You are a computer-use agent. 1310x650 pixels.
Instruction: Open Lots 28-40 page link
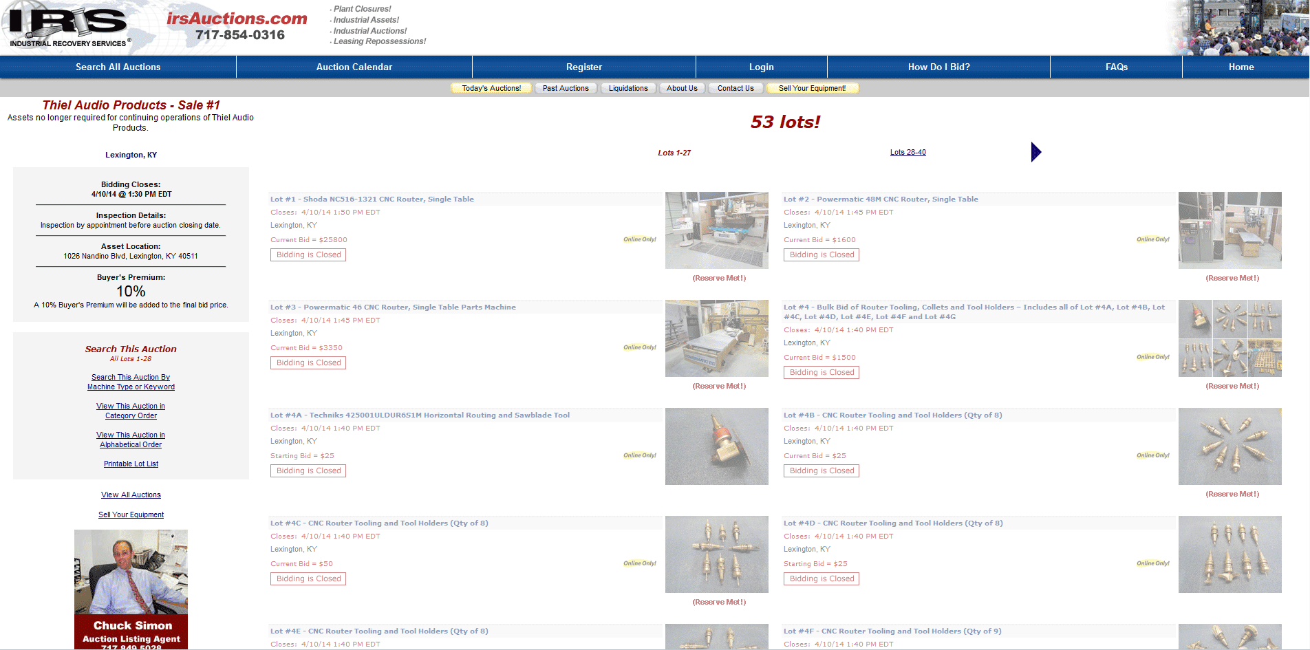[x=908, y=152]
